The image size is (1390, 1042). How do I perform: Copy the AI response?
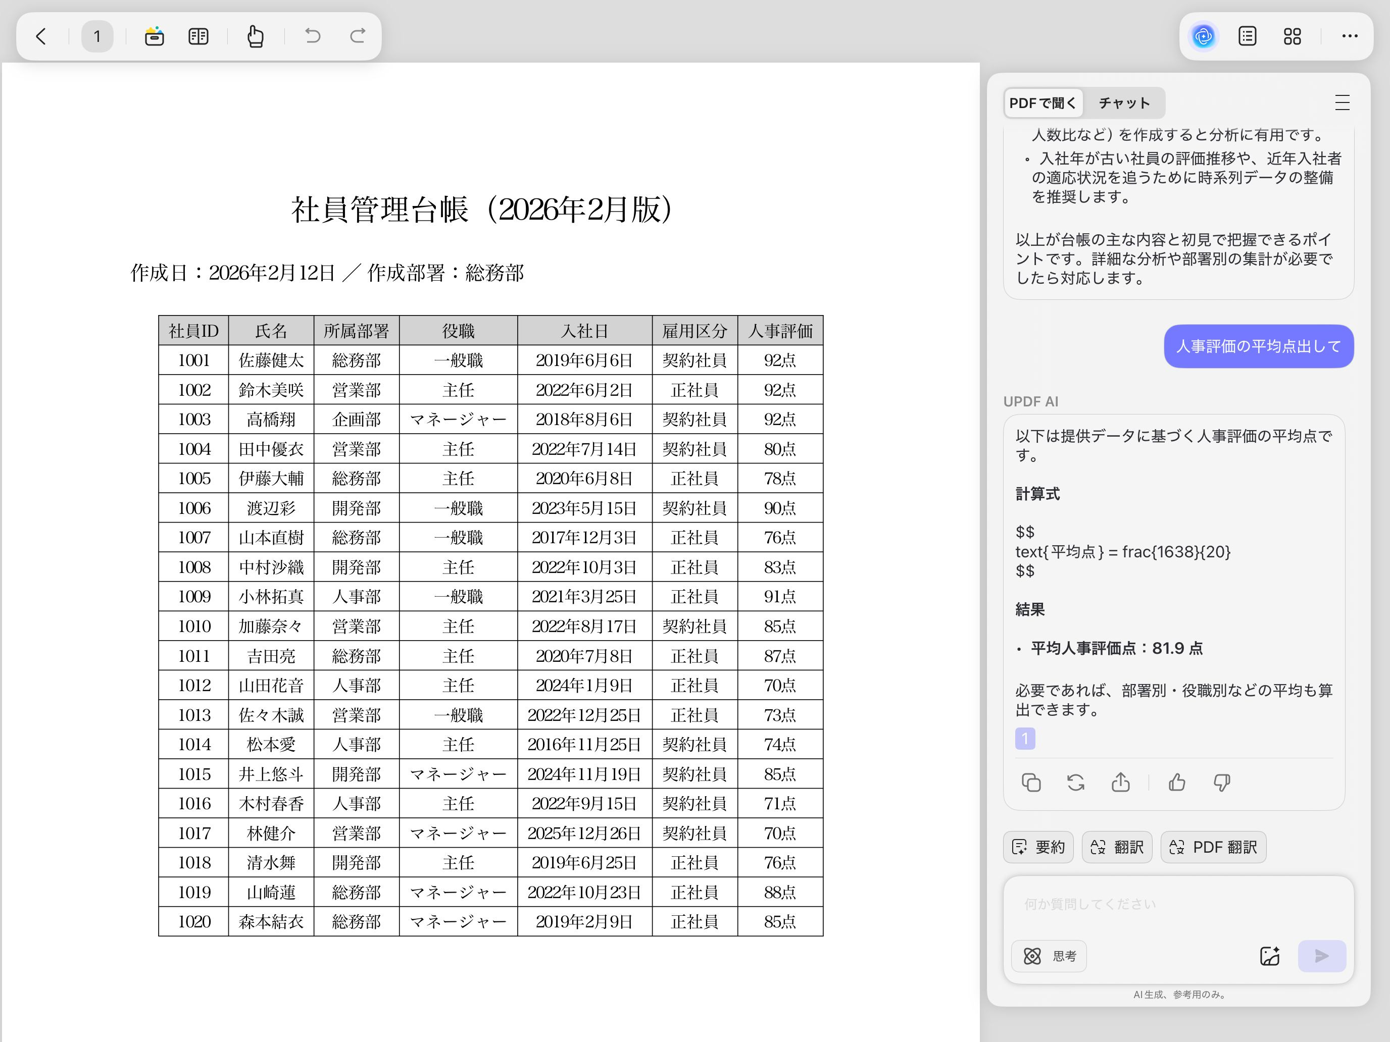1031,783
